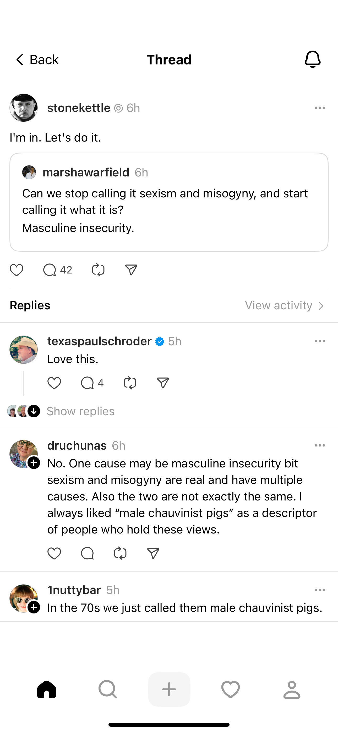This screenshot has width=338, height=733.
Task: Share stonekettle's post via the send icon
Action: coord(131,270)
